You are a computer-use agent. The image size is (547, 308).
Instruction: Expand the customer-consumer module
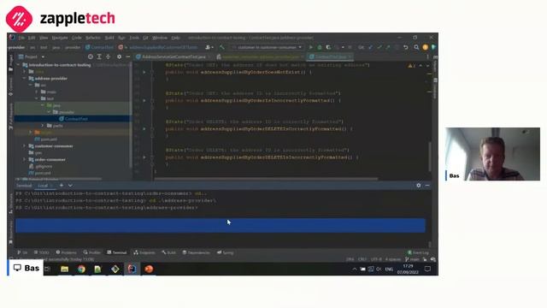(25, 146)
